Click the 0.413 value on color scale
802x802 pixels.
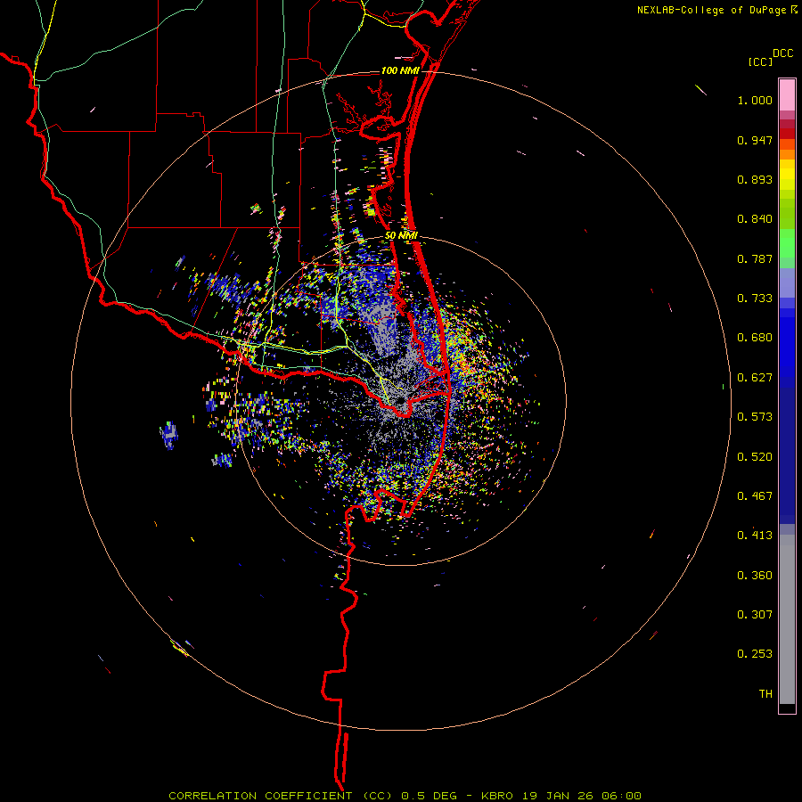755,536
